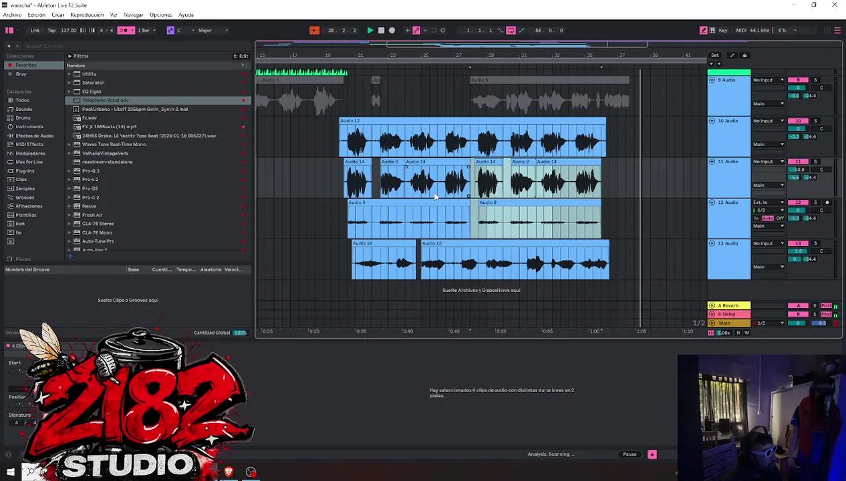Click the Link button
This screenshot has width=846, height=481.
pos(35,30)
